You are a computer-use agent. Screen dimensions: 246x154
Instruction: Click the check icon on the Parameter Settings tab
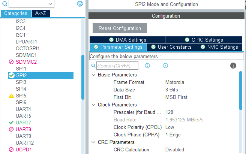(96, 47)
